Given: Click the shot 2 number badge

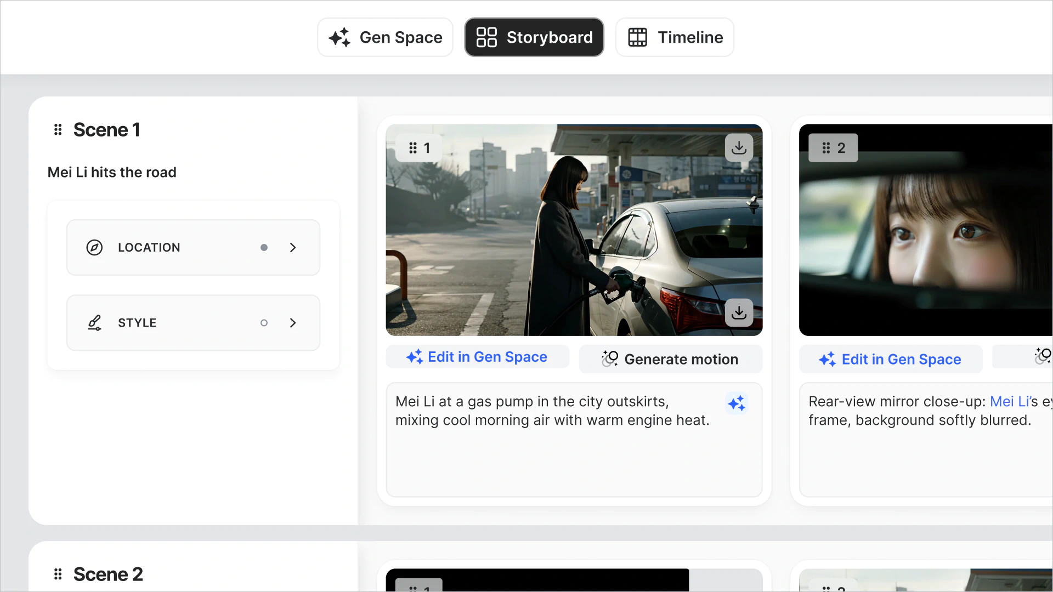Looking at the screenshot, I should (833, 148).
